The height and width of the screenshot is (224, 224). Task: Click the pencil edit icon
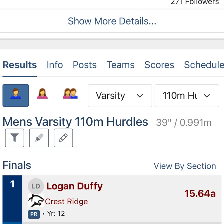63,138
